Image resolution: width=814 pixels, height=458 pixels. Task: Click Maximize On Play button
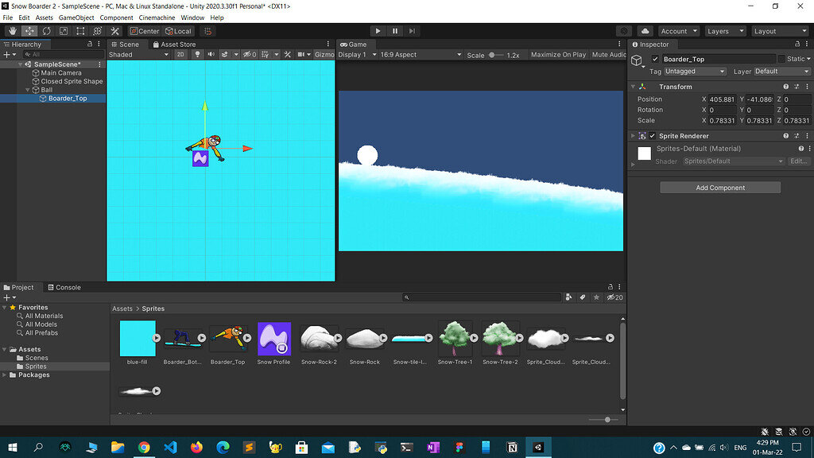[558, 55]
